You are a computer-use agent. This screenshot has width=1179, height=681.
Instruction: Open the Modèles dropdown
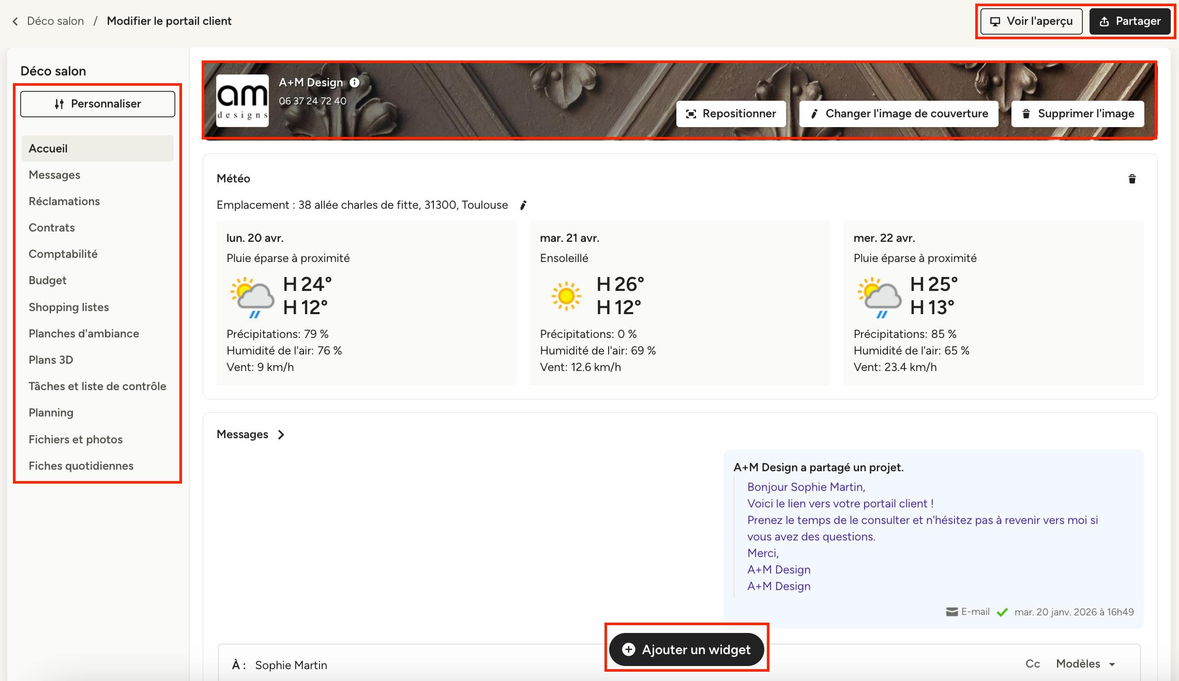(x=1085, y=664)
